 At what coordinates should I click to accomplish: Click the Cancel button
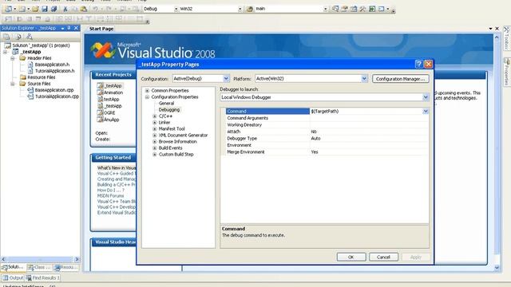click(x=383, y=257)
